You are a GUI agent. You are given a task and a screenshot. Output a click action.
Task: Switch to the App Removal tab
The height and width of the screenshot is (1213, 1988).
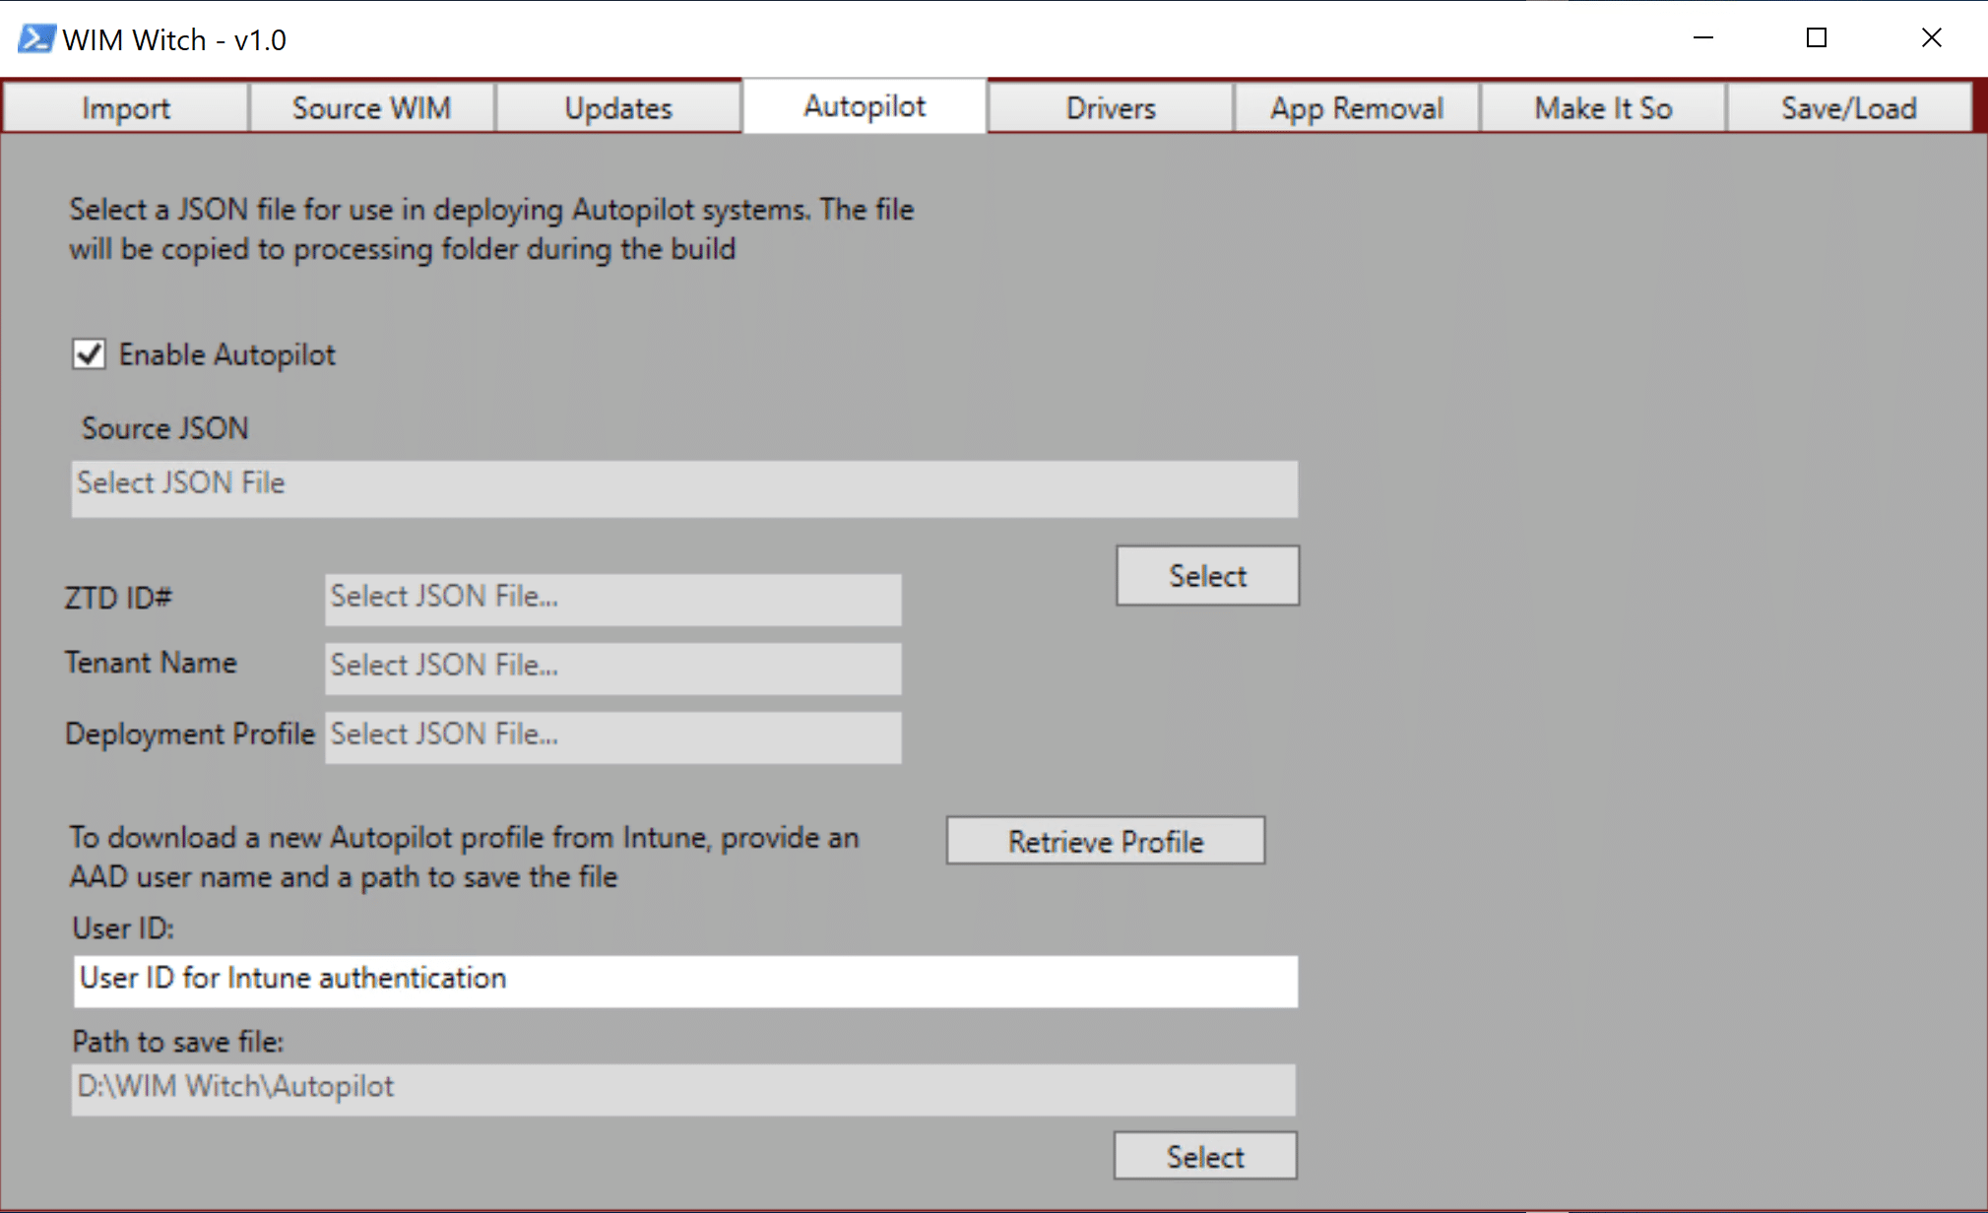1356,107
